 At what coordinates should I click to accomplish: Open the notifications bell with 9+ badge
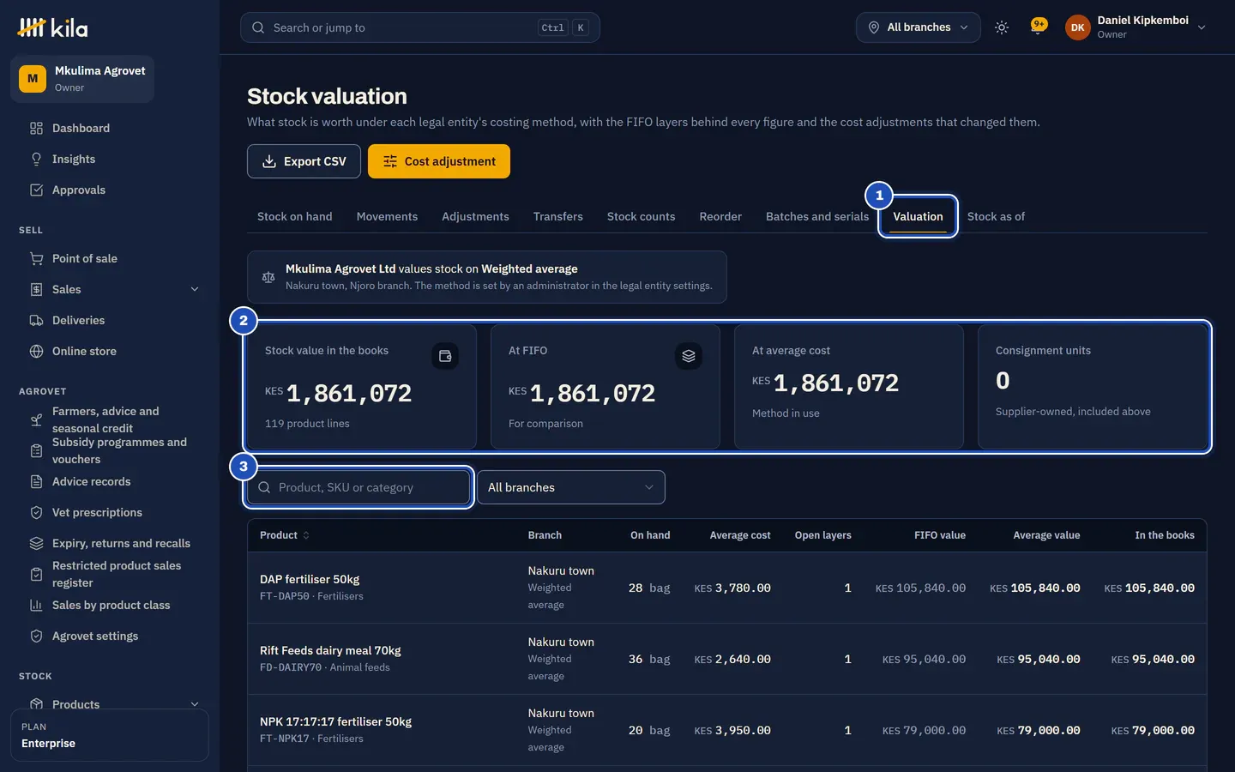[1039, 27]
